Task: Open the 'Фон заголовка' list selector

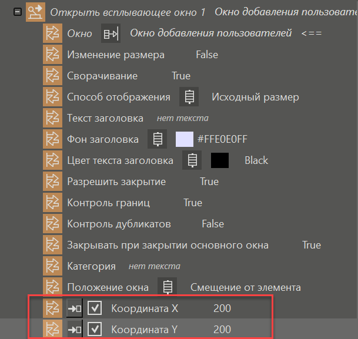Action: coord(158,139)
